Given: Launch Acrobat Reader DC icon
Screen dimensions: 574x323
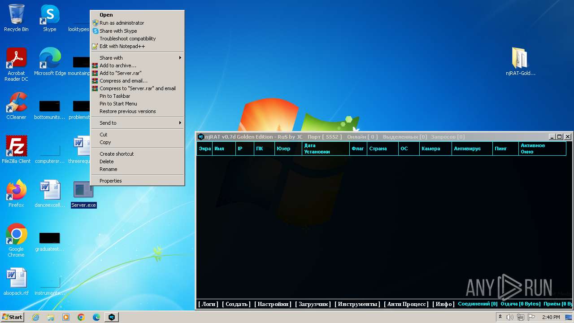Looking at the screenshot, I should (x=16, y=64).
